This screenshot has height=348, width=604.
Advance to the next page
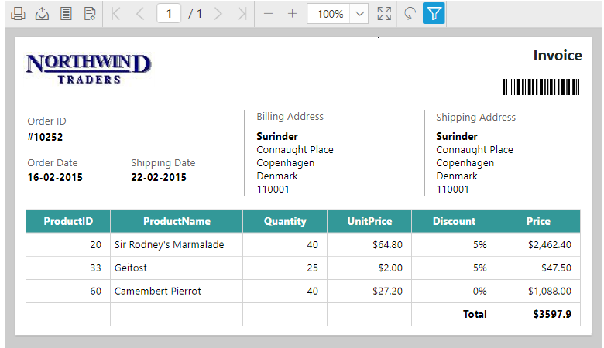pyautogui.click(x=218, y=13)
